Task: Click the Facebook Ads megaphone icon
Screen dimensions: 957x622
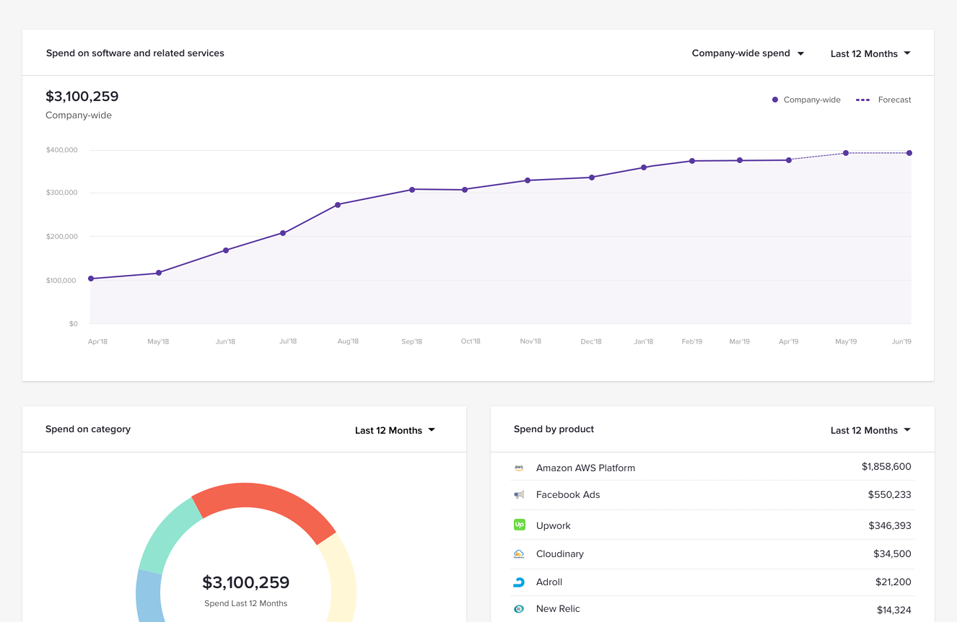Action: coord(519,495)
